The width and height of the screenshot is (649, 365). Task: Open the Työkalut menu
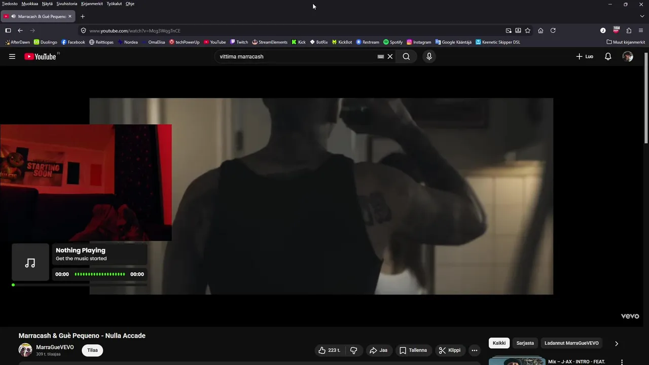click(x=114, y=4)
